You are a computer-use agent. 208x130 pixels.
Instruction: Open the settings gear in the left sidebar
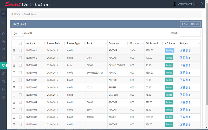tap(3, 89)
